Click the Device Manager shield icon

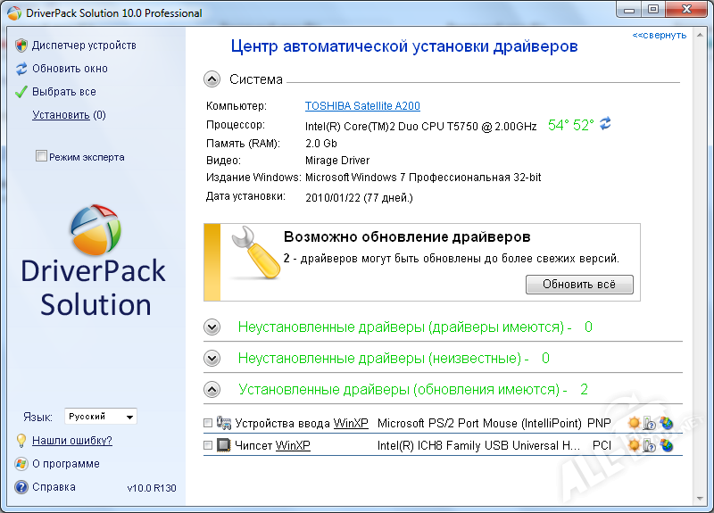[21, 46]
